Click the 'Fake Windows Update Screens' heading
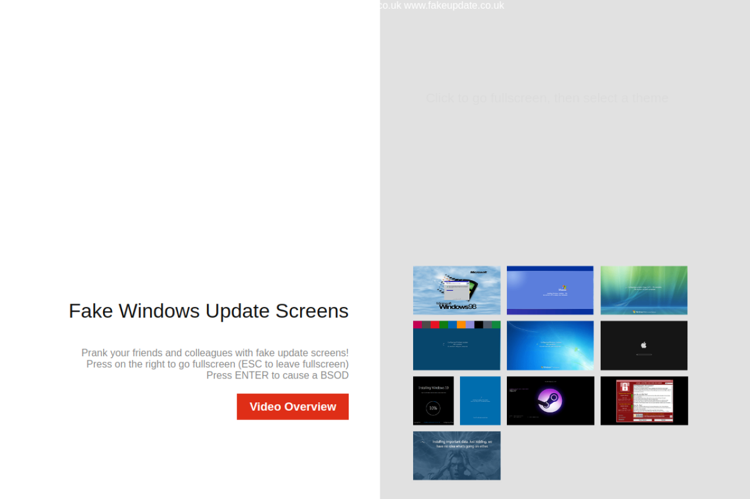The height and width of the screenshot is (499, 750). 209,311
